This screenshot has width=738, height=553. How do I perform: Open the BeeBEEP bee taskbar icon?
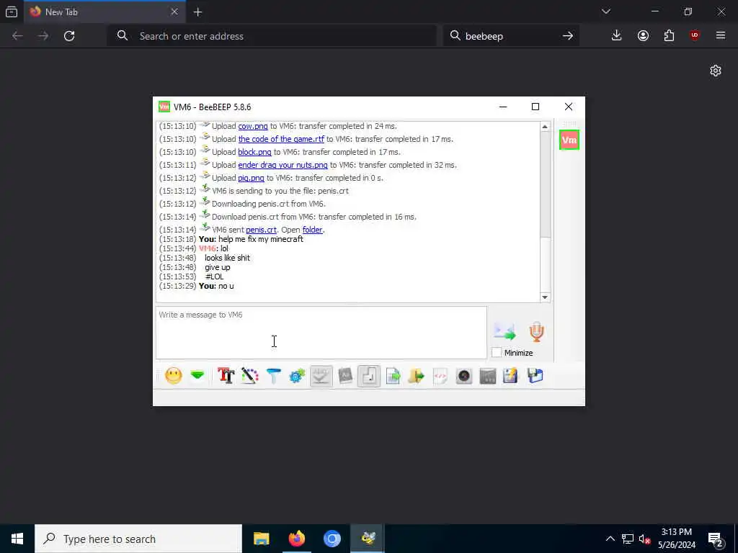click(368, 539)
